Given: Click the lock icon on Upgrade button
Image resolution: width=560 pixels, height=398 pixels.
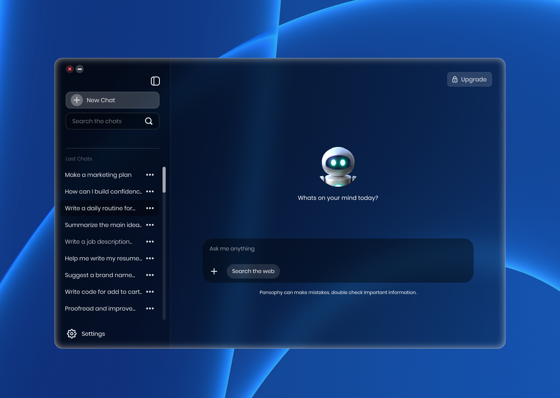Looking at the screenshot, I should [x=455, y=79].
